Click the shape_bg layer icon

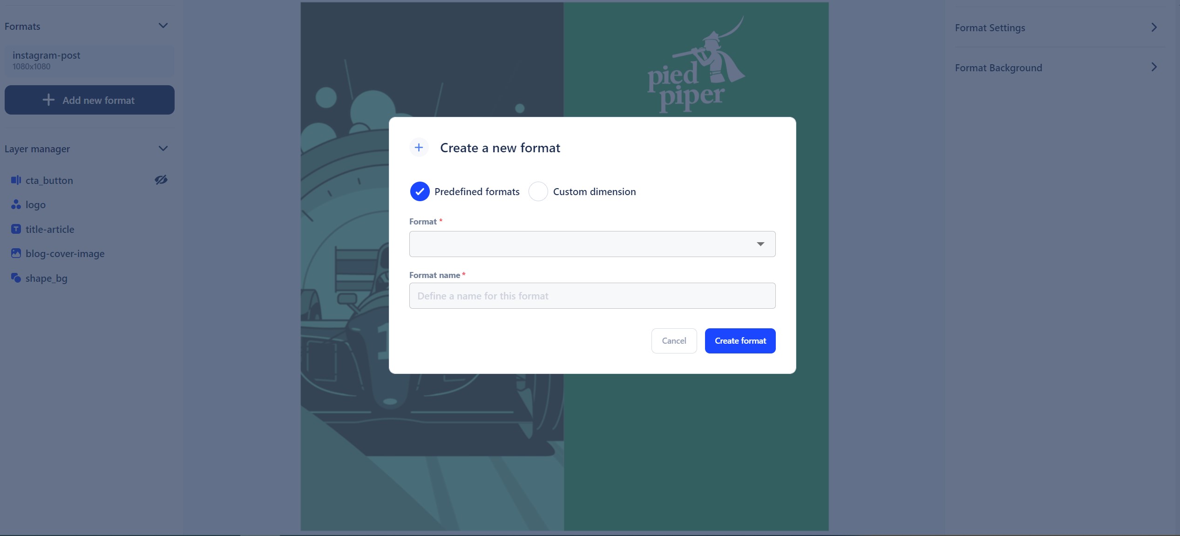click(x=15, y=278)
